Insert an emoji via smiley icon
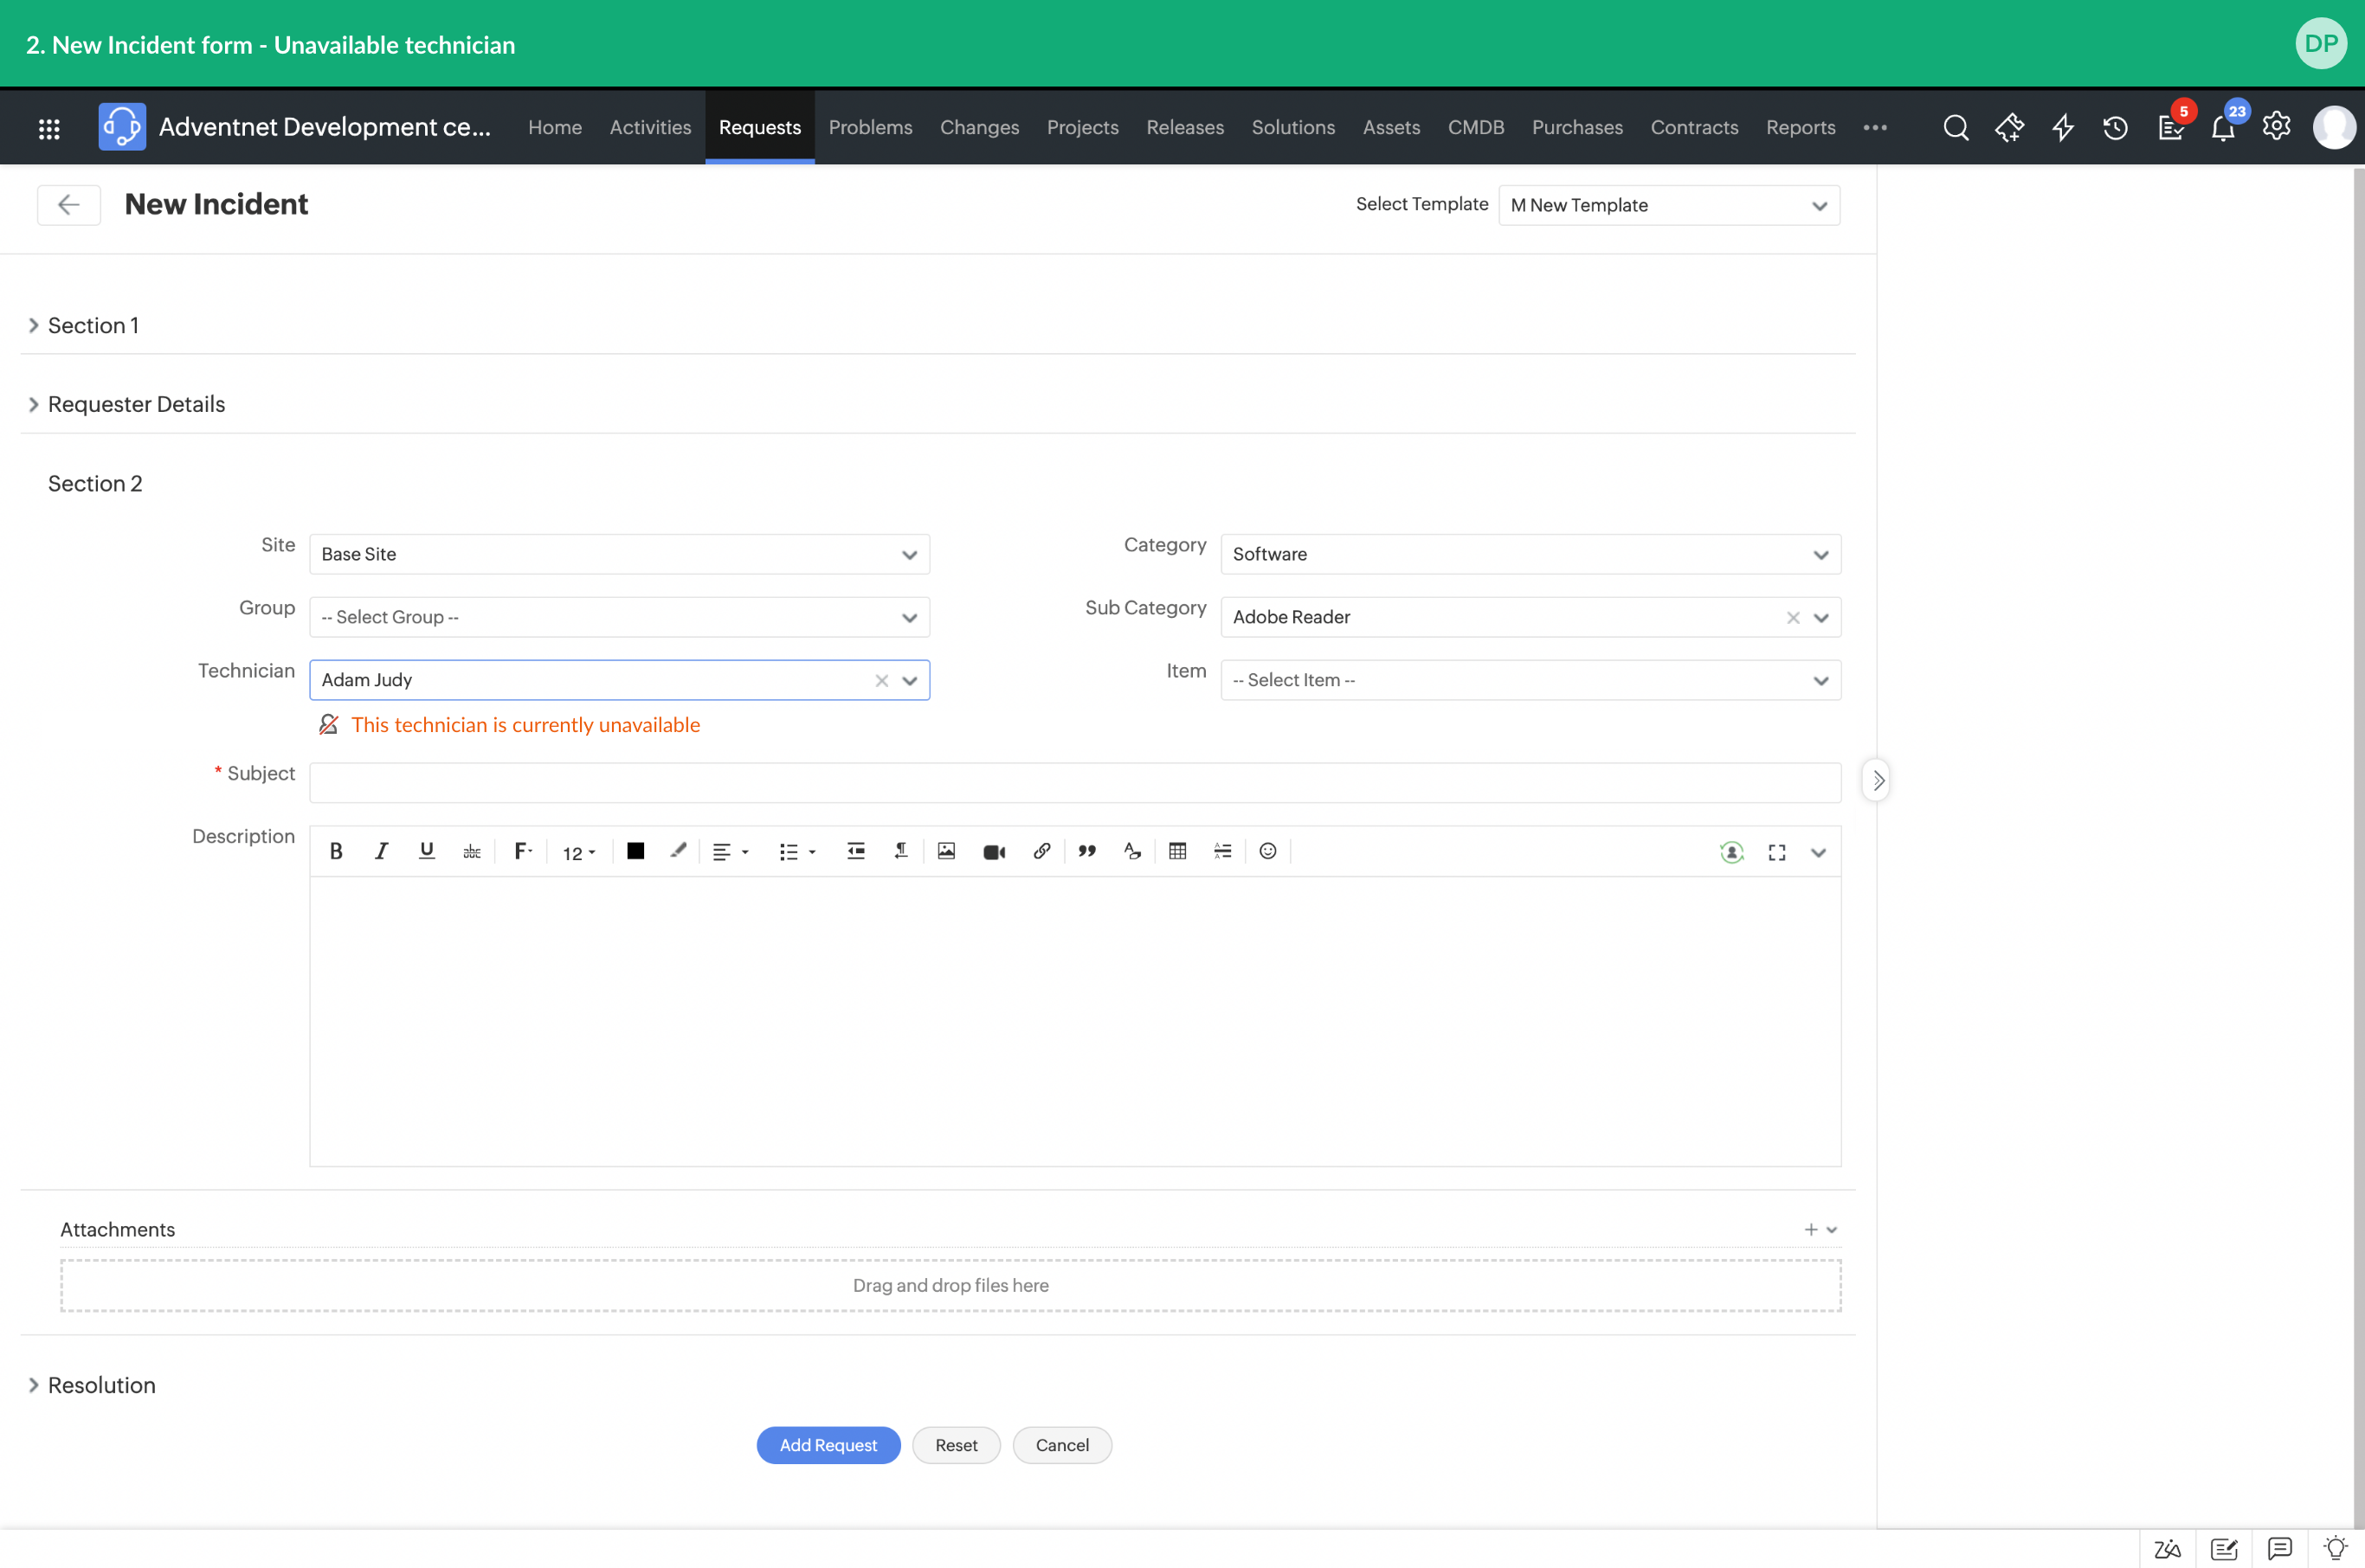 pos(1267,851)
